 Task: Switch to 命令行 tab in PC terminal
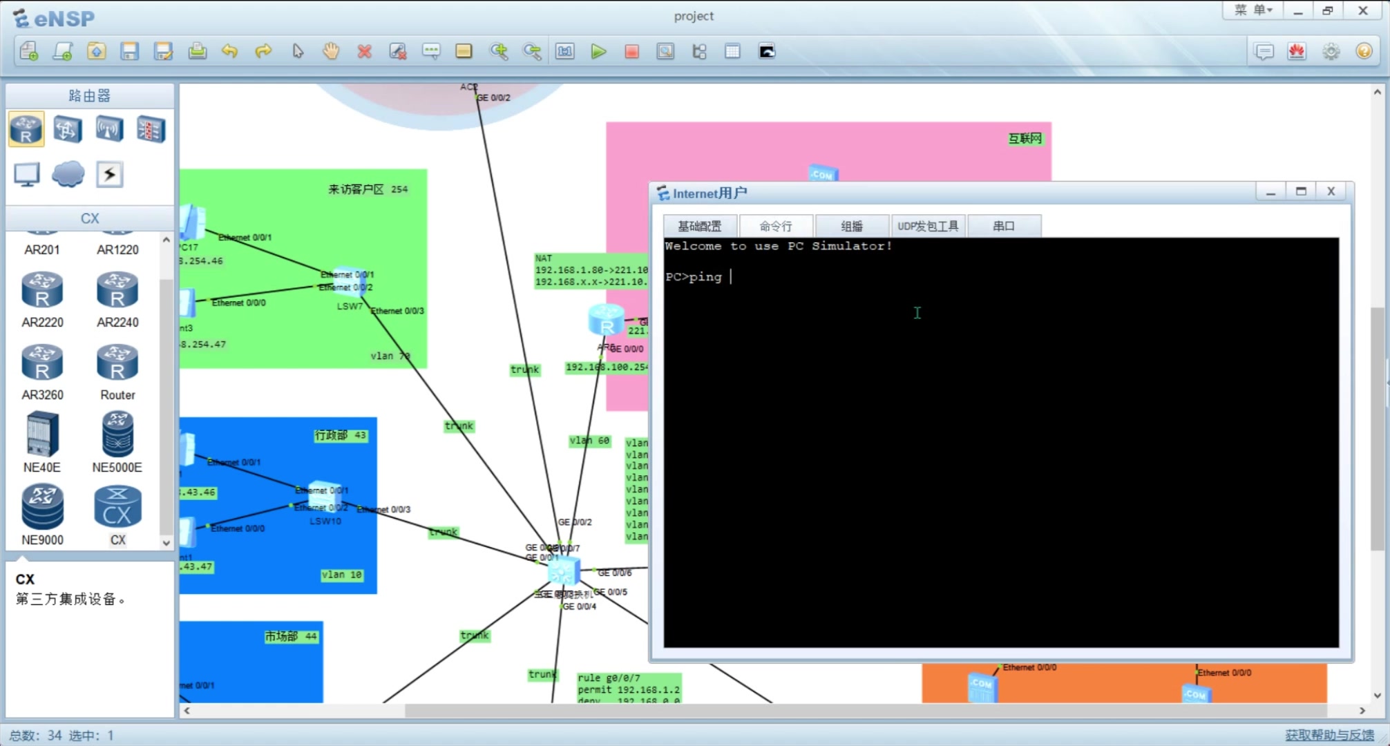pyautogui.click(x=775, y=226)
